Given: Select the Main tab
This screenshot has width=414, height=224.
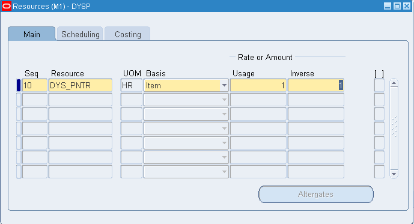Looking at the screenshot, I should pyautogui.click(x=32, y=34).
